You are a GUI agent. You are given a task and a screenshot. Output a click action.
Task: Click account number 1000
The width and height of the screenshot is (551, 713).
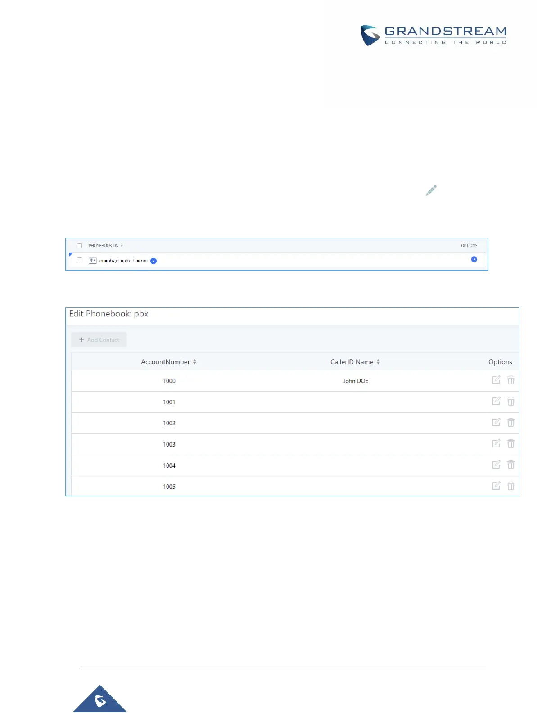[169, 381]
